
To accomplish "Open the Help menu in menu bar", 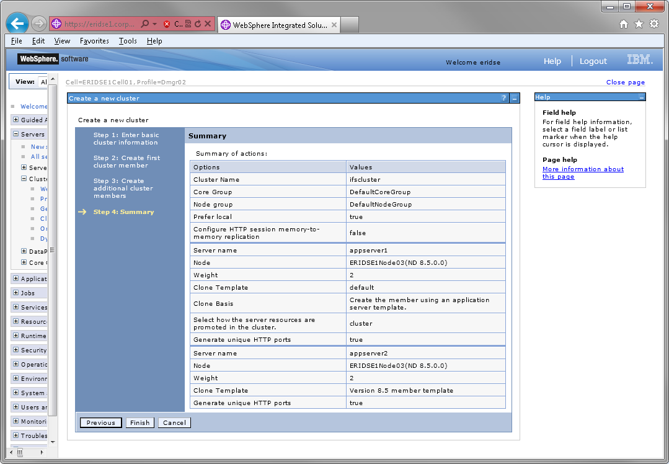I will (154, 41).
